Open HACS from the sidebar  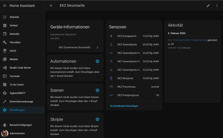coord(13,51)
